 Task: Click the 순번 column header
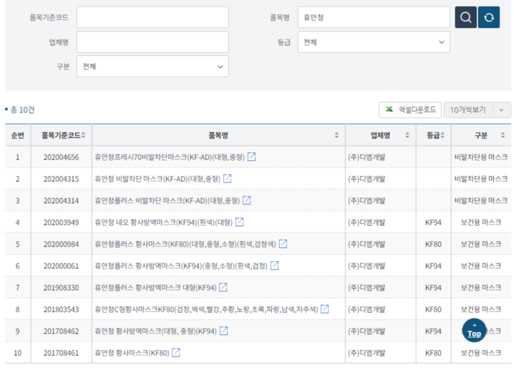(x=18, y=135)
